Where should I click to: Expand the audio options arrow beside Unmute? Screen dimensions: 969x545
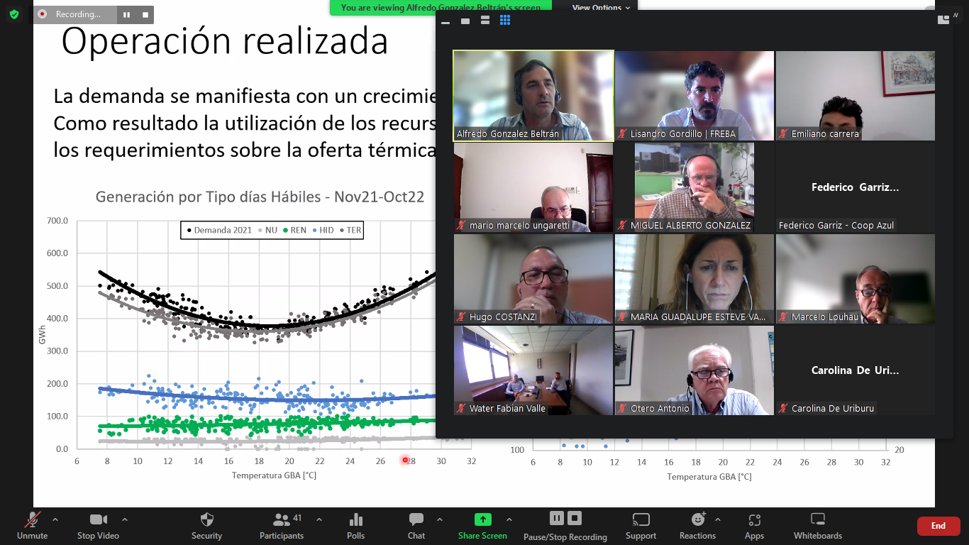click(55, 519)
